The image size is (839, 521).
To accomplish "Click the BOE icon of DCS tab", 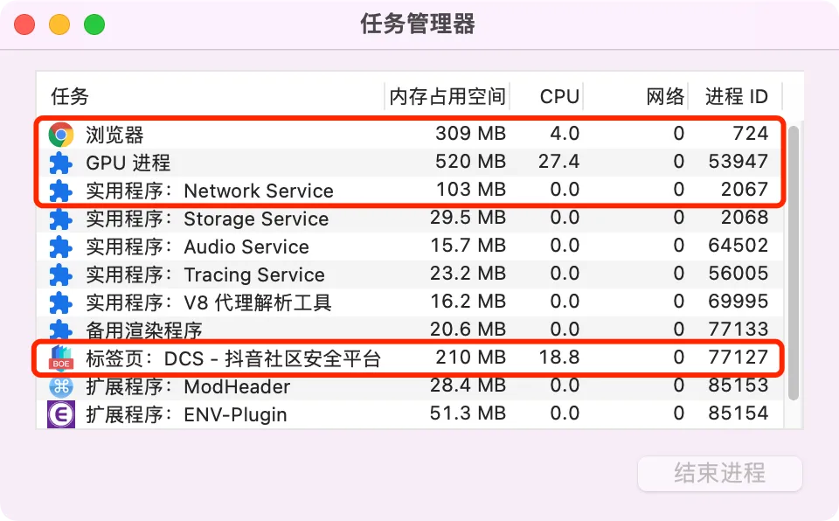I will [61, 358].
